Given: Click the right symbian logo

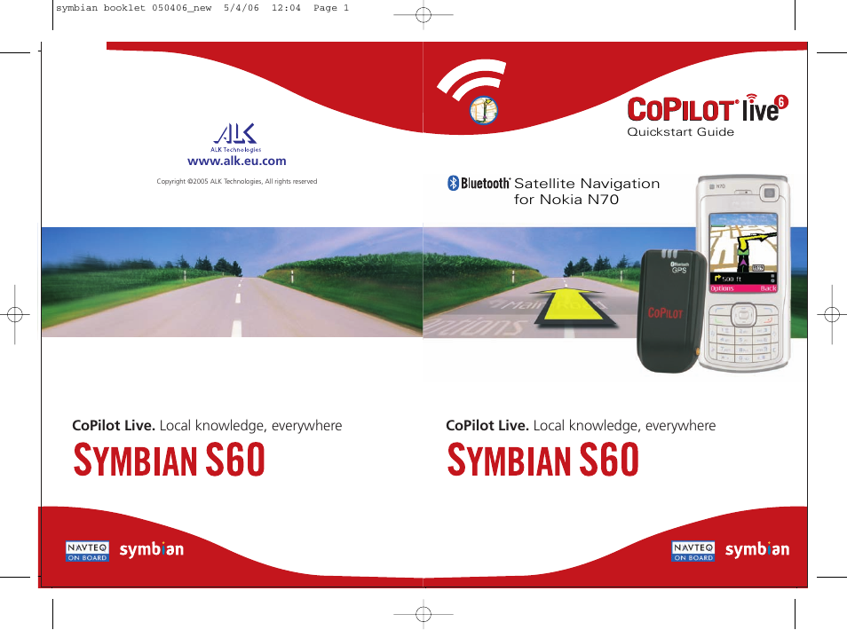Looking at the screenshot, I should pos(757,549).
